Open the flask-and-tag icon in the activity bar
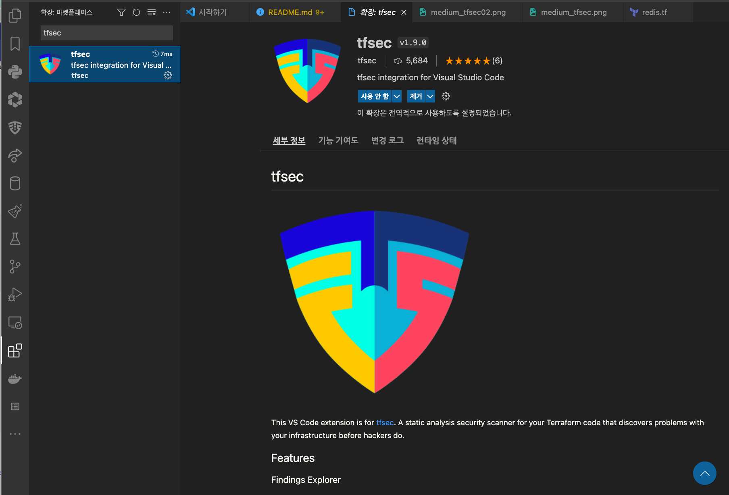The height and width of the screenshot is (495, 729). coord(15,211)
